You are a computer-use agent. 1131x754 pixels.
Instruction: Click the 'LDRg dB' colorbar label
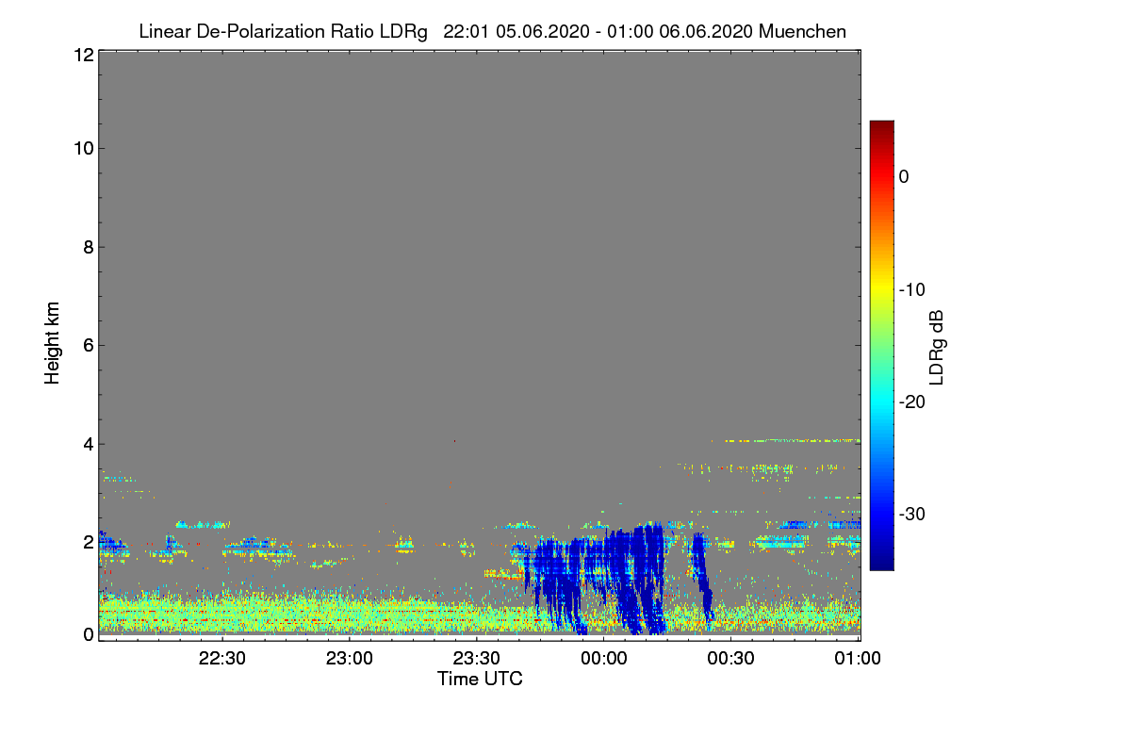click(937, 346)
